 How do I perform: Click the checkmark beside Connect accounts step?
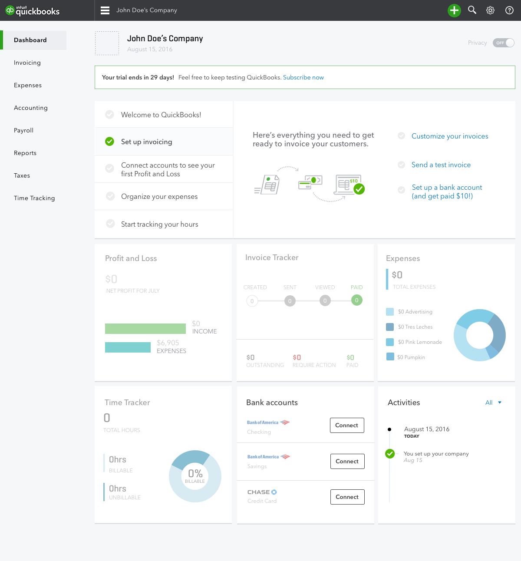(110, 168)
